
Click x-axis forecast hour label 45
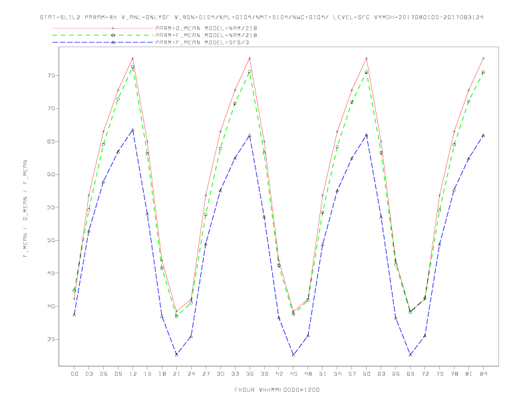[293, 374]
